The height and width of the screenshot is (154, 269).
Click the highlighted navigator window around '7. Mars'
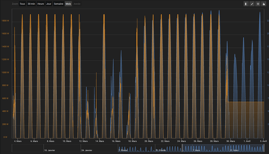point(223,148)
